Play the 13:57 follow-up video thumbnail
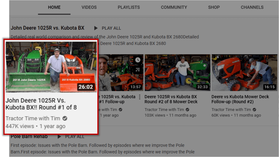Image resolution: width=279 pixels, height=157 pixels. click(x=121, y=73)
